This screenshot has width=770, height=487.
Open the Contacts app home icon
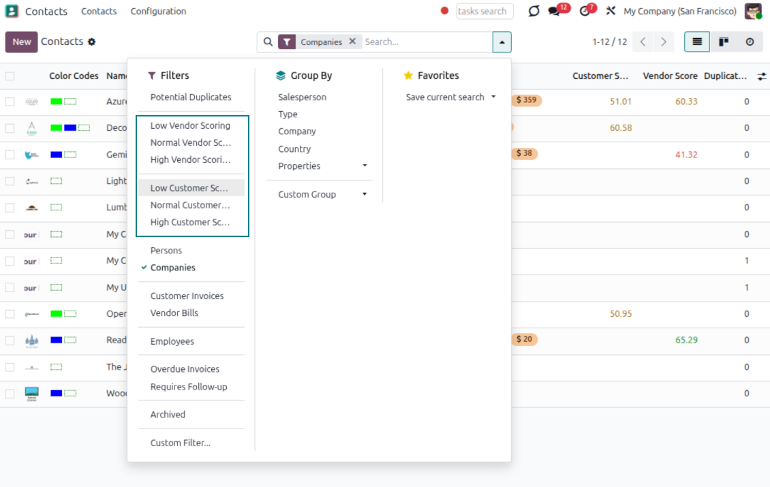click(12, 12)
